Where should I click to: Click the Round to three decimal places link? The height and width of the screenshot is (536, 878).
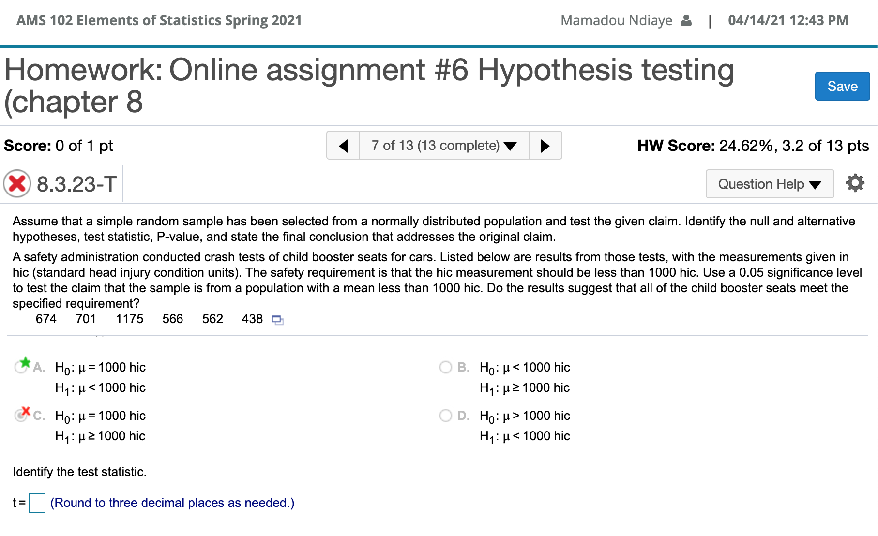pyautogui.click(x=172, y=503)
